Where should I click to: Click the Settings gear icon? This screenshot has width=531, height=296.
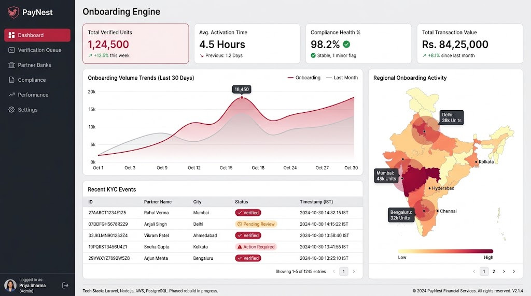11,110
